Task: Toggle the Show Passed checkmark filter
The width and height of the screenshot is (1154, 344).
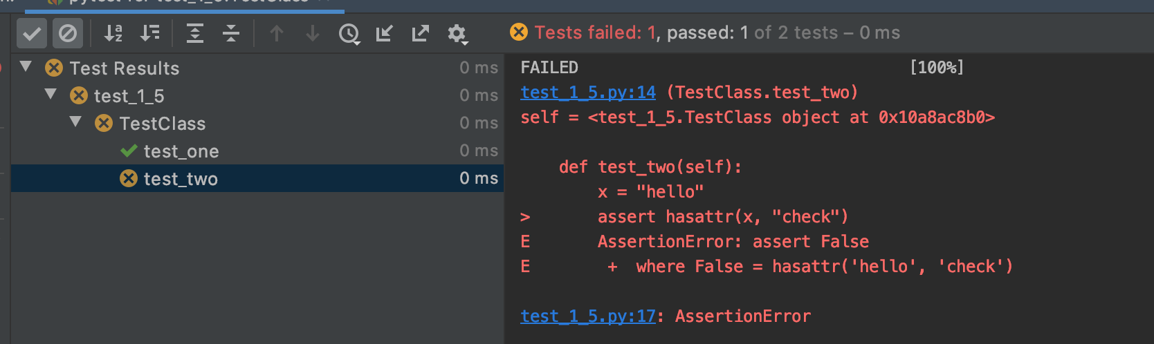Action: pyautogui.click(x=32, y=33)
